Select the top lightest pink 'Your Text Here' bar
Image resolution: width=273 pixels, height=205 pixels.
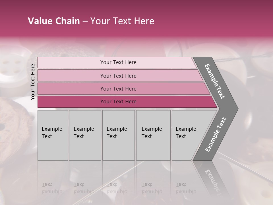click(x=118, y=62)
